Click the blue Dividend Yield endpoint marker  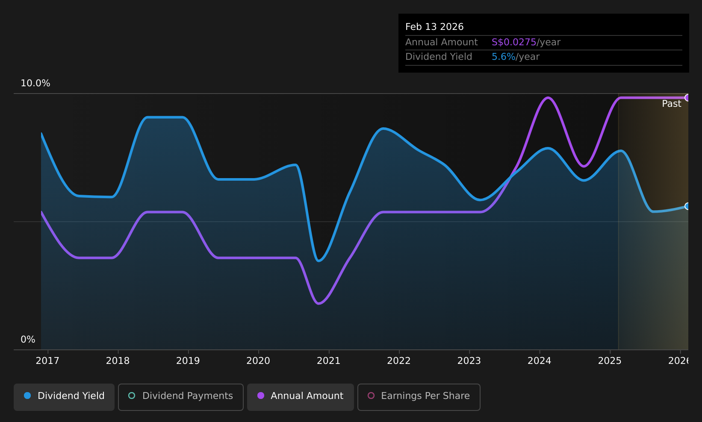pos(687,206)
